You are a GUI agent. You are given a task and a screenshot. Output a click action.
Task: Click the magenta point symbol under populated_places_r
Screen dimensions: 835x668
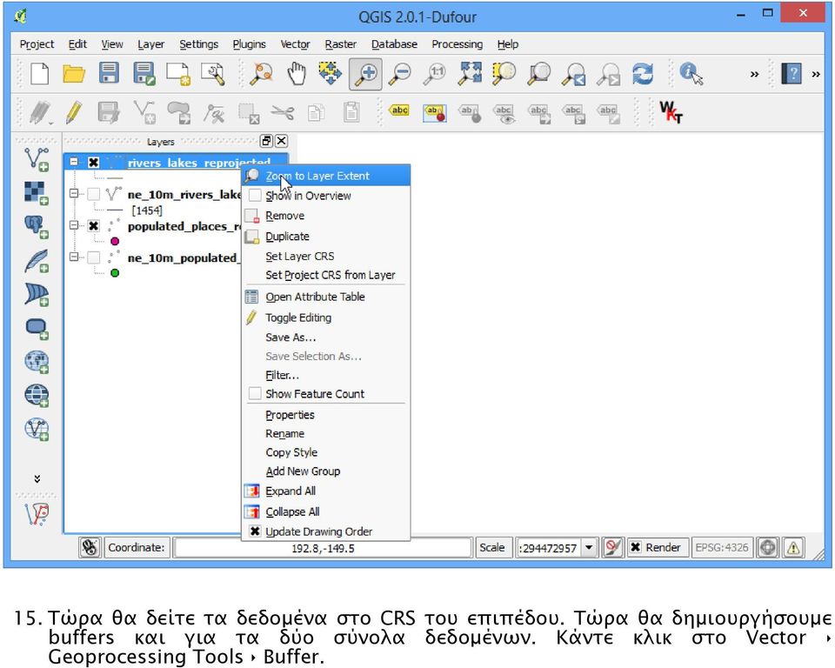click(x=115, y=241)
